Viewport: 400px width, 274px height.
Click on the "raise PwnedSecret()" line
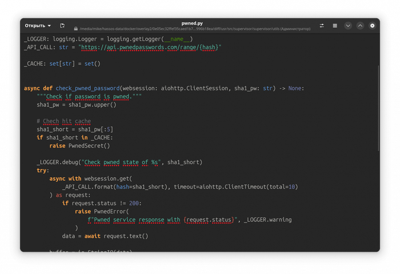point(79,146)
